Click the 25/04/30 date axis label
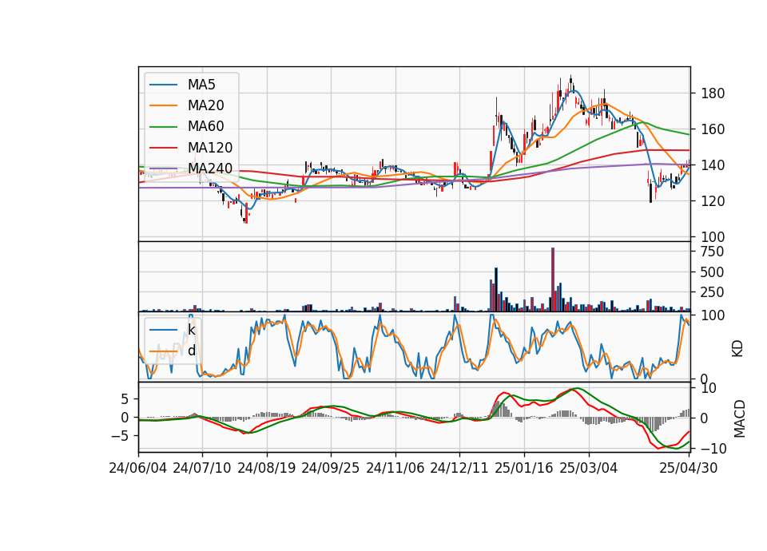This screenshot has width=767, height=551. [x=689, y=468]
